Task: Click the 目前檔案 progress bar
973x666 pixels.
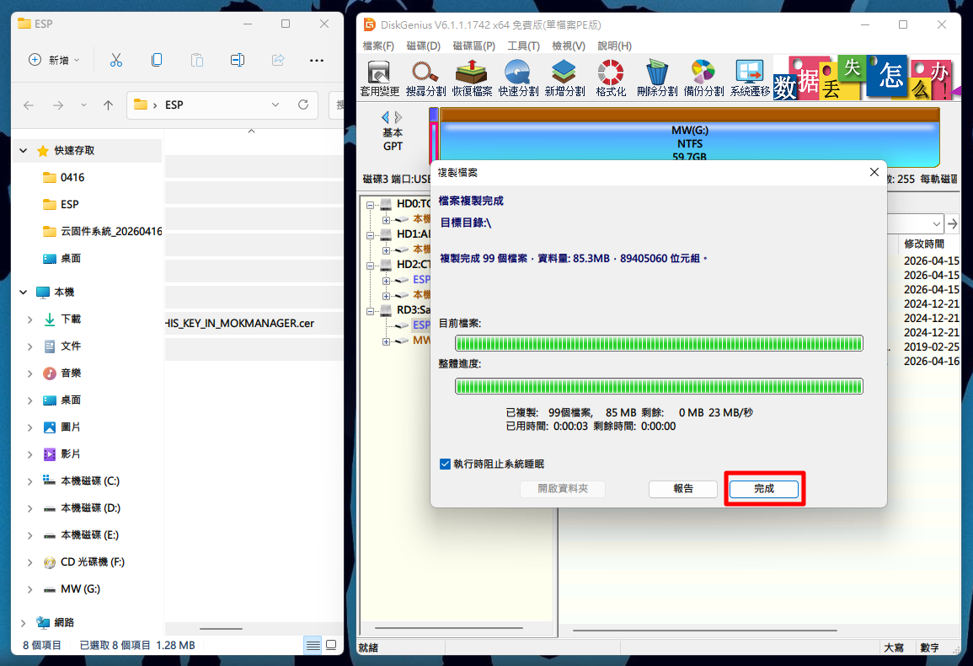Action: [659, 344]
